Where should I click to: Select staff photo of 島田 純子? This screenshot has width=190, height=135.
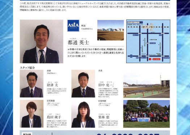pyautogui.click(x=31, y=114)
